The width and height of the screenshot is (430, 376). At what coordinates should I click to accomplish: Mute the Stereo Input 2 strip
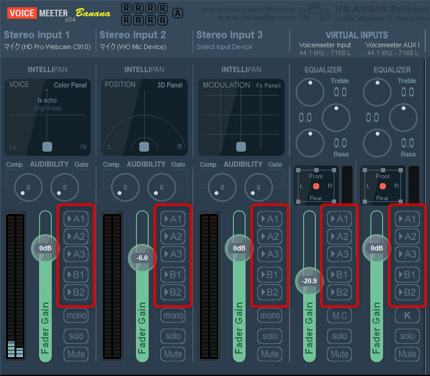[x=173, y=354]
